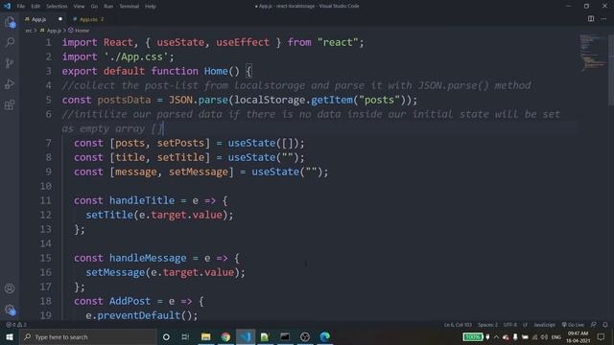Click the unsaved dot on App.js tab
This screenshot has width=614, height=345.
pos(60,19)
